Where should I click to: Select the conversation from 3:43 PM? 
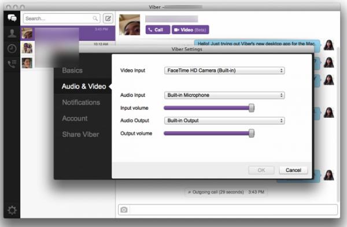68,33
